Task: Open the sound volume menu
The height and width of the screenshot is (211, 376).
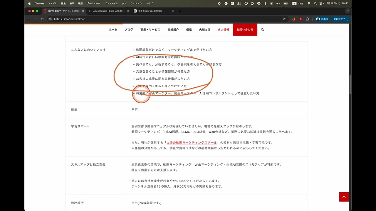Action: pos(278,4)
